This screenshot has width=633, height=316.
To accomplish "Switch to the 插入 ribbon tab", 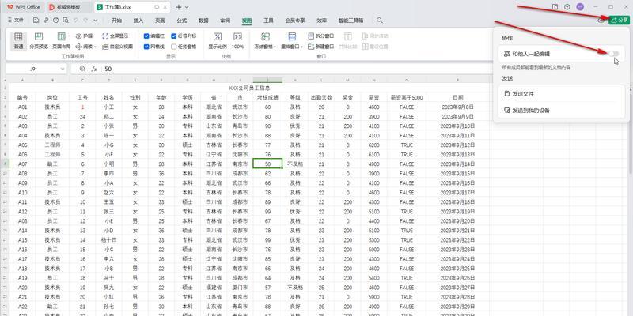I will [138, 21].
